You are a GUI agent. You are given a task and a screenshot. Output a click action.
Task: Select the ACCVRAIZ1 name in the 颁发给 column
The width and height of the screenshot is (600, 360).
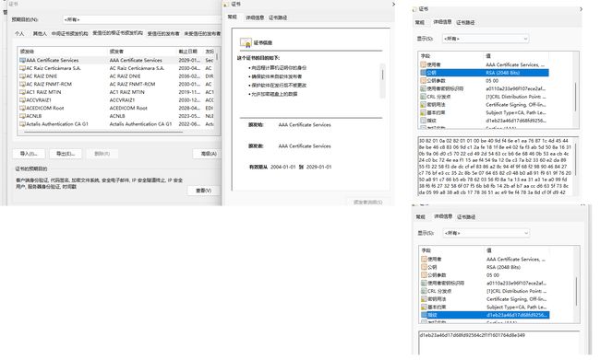click(39, 100)
